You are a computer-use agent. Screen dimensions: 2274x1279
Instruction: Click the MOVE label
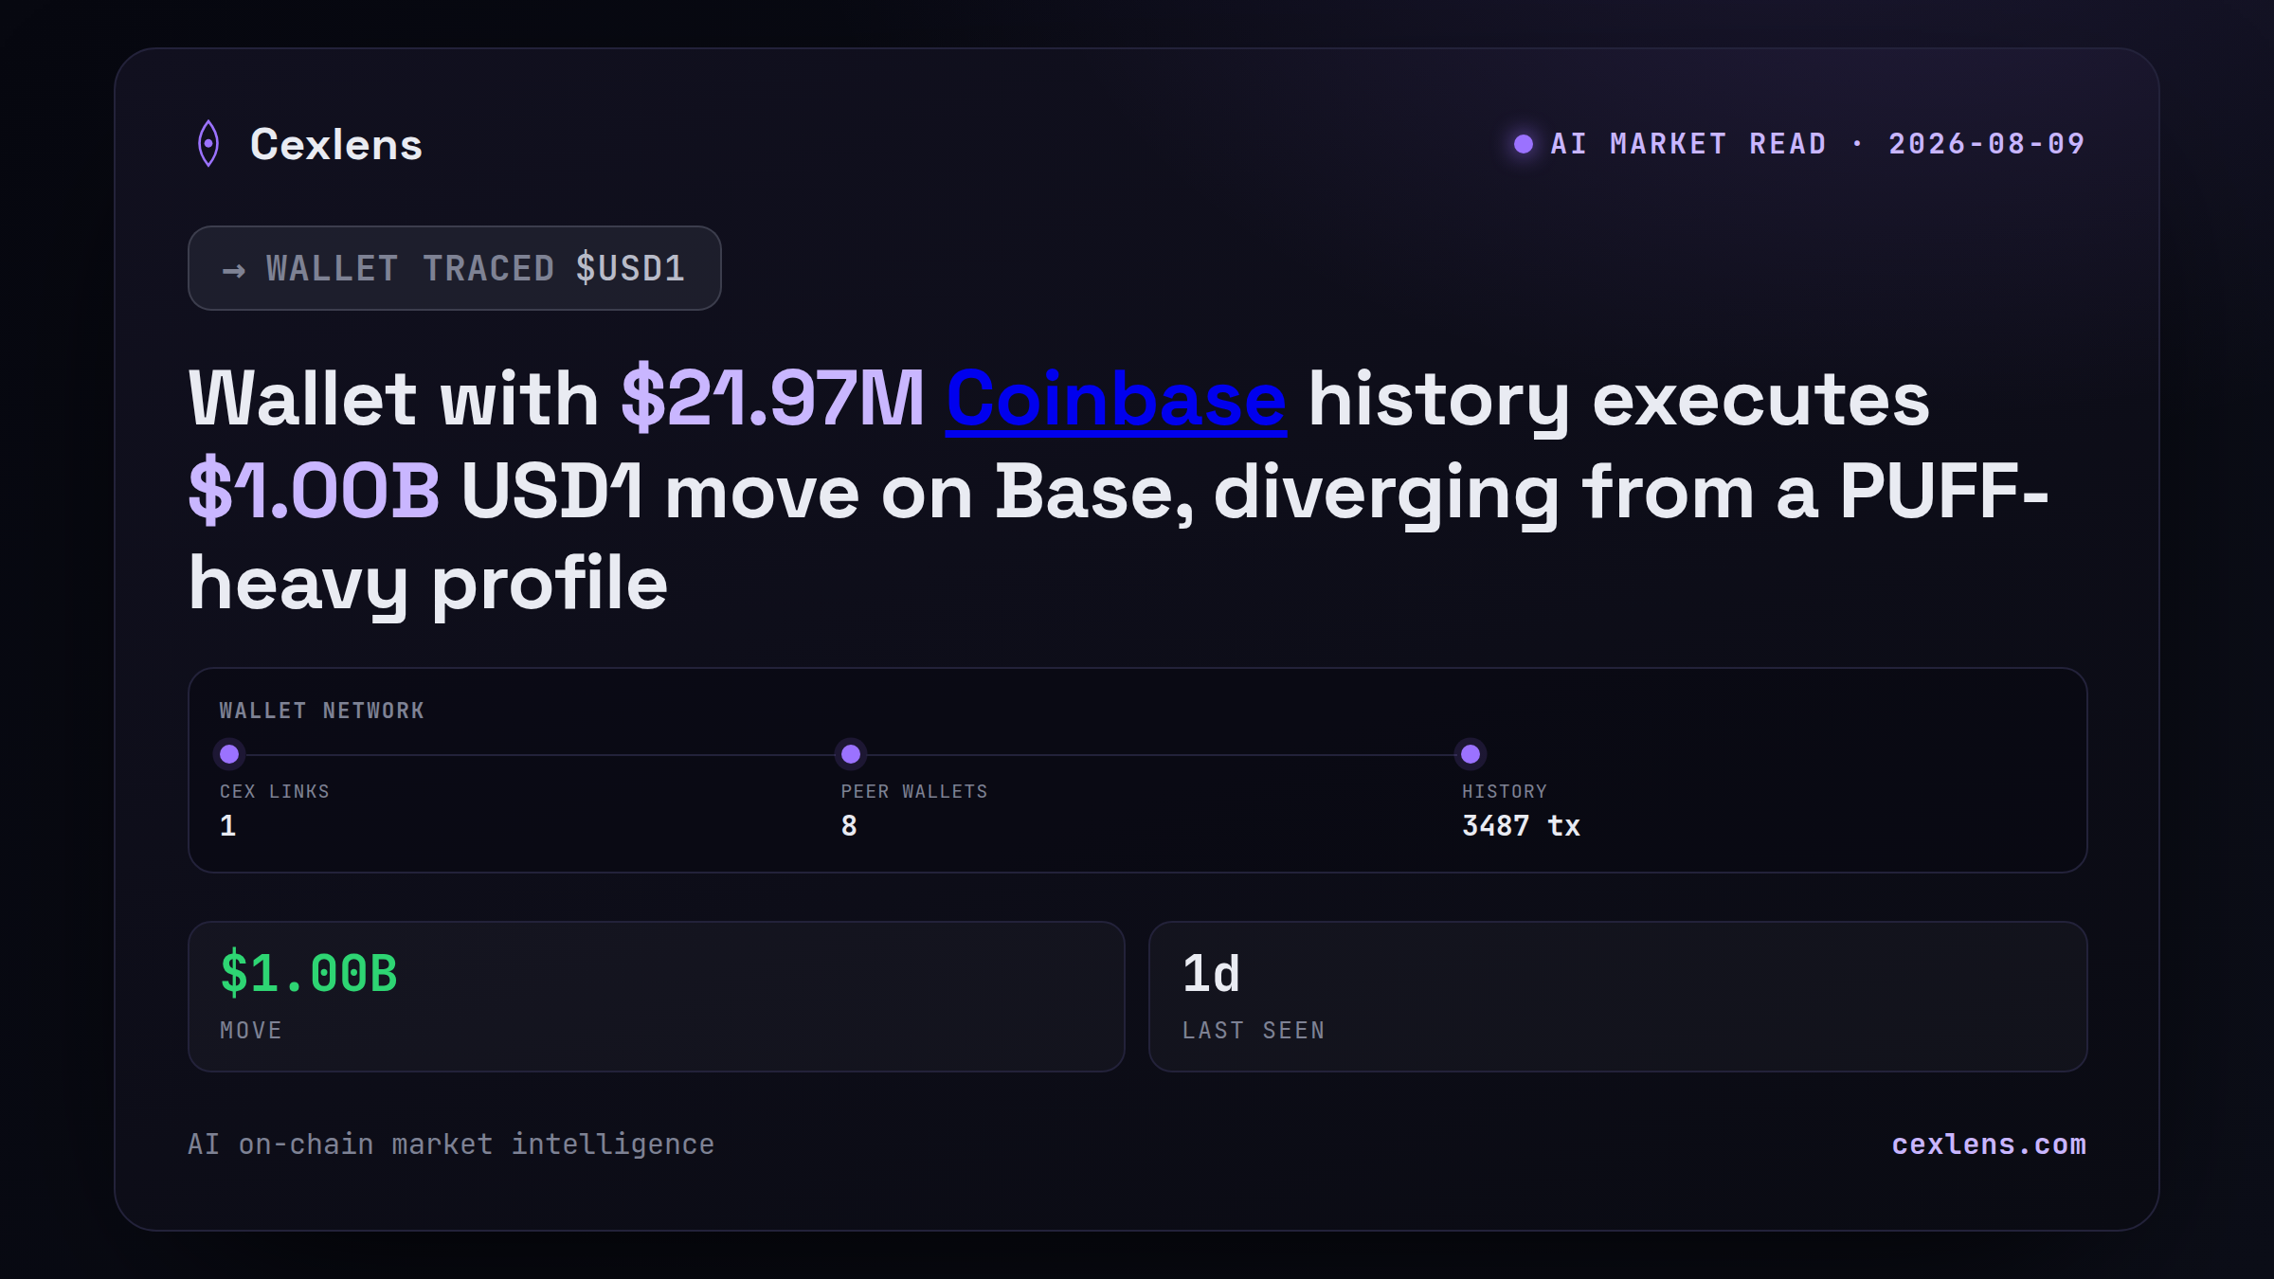(x=251, y=1031)
